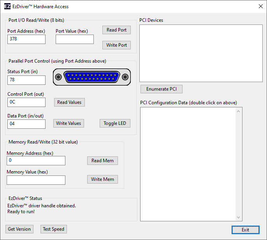The image size is (267, 240).
Task: Click PCI Configuration scrollbar up arrow
Action: [x=238, y=111]
